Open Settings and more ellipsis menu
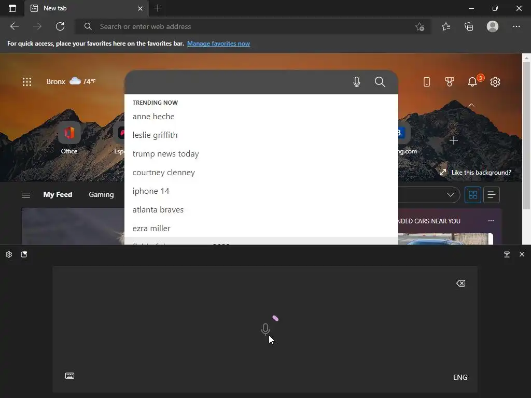The image size is (531, 398). [x=516, y=26]
